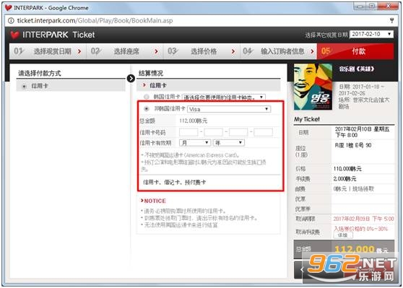Go to step 02 选择座席
This screenshot has height=288, width=403.
click(x=124, y=51)
